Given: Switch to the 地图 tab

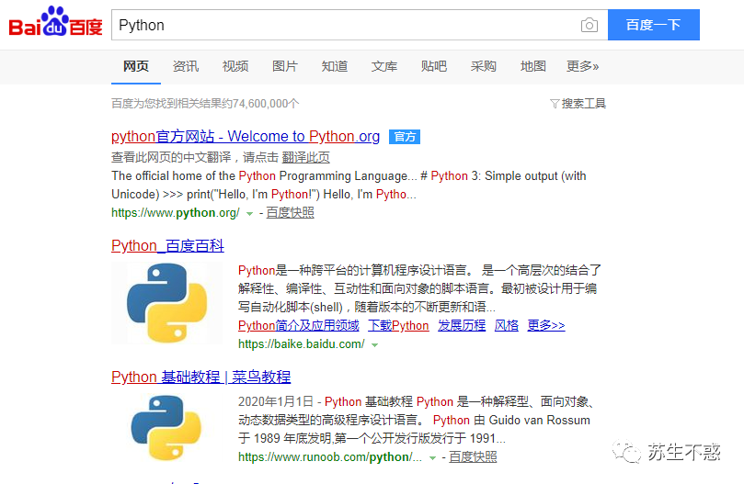Looking at the screenshot, I should [x=532, y=66].
